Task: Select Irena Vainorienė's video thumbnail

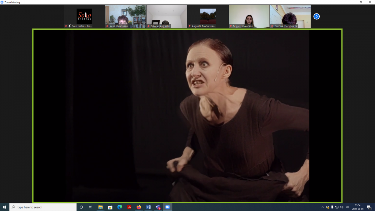Action: pos(126,17)
